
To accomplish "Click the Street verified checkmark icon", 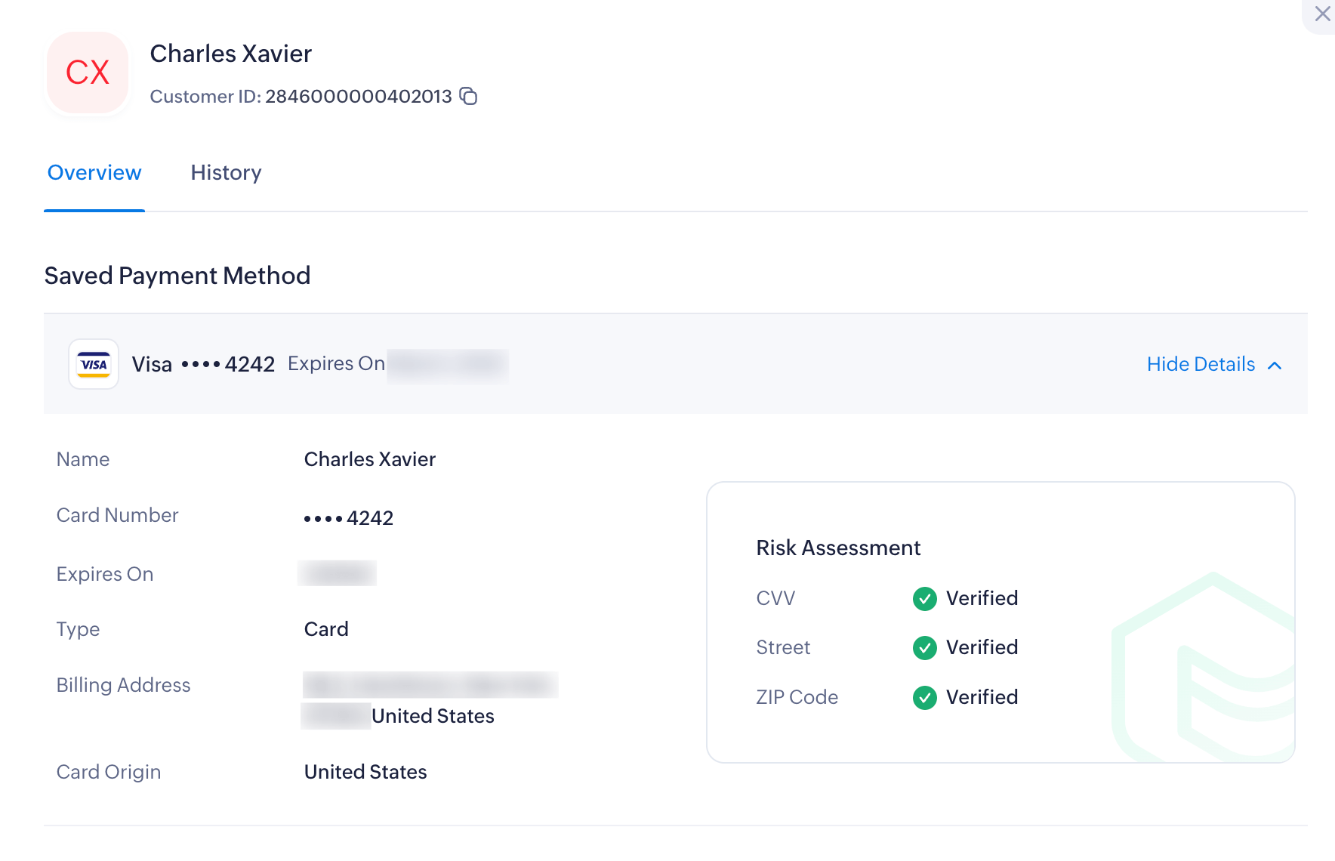I will 924,647.
